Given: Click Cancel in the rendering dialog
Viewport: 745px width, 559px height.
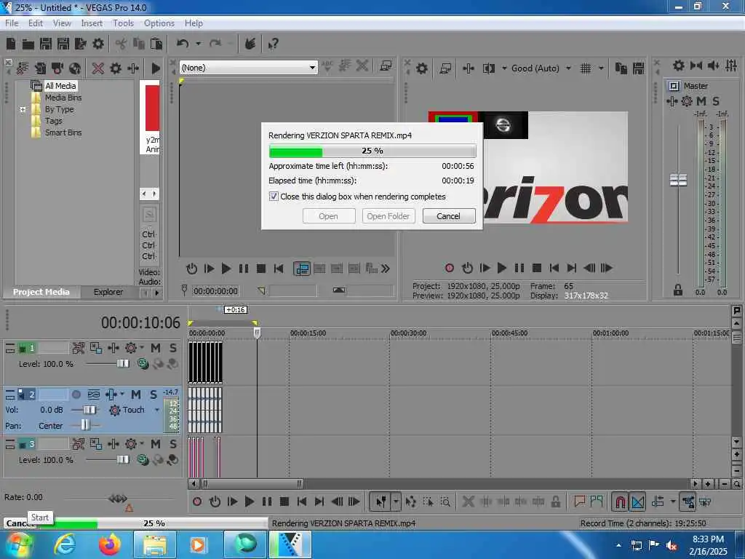Looking at the screenshot, I should (x=448, y=216).
